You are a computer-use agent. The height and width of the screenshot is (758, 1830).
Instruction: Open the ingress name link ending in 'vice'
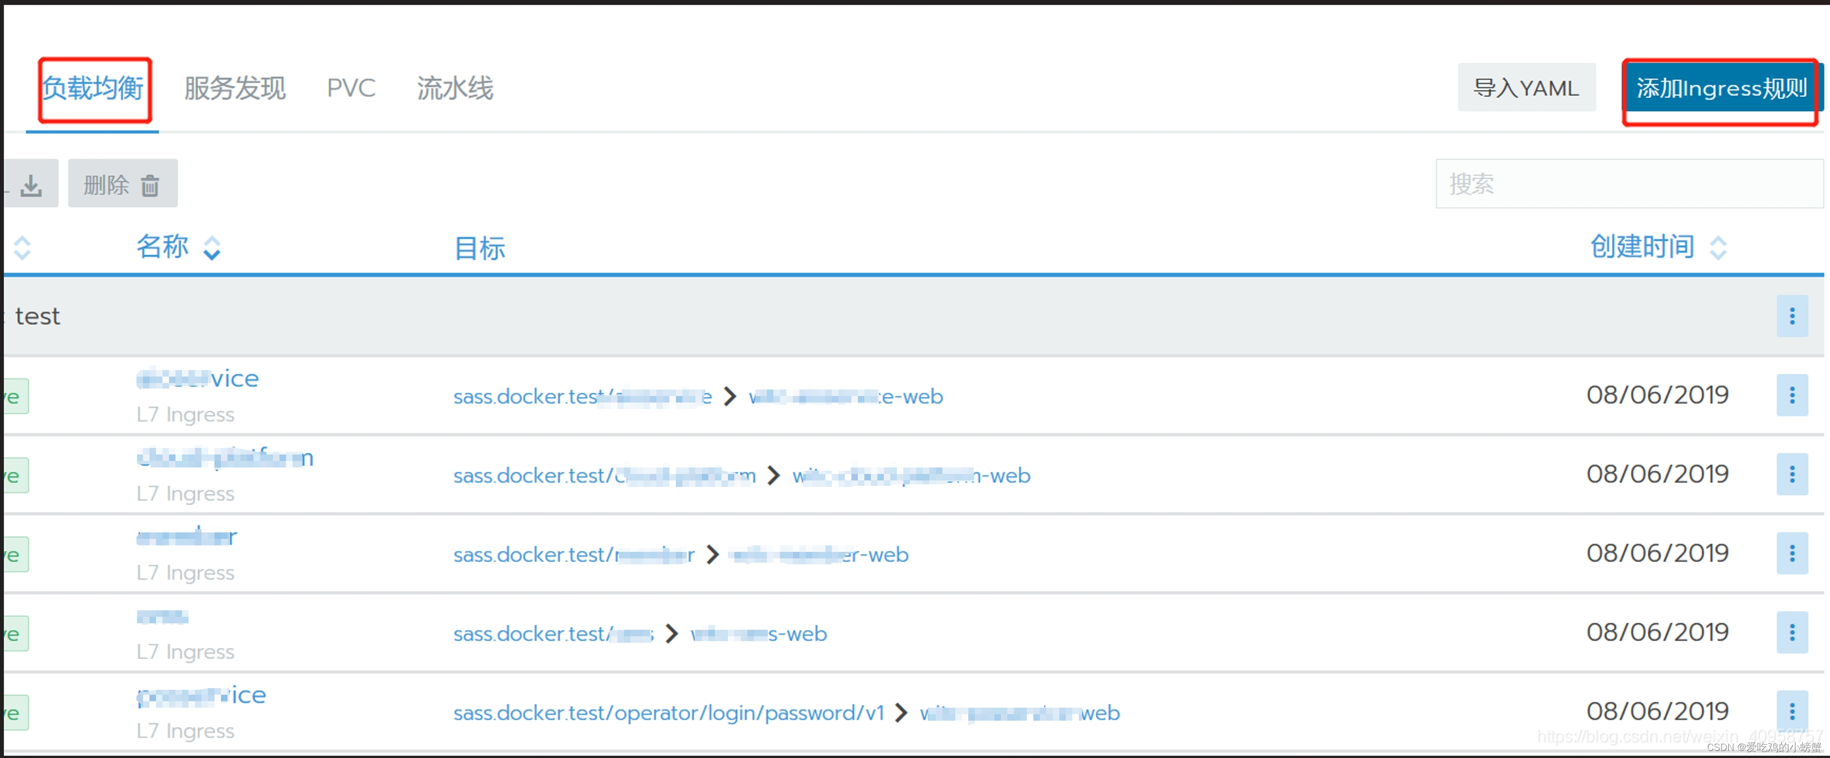[198, 378]
